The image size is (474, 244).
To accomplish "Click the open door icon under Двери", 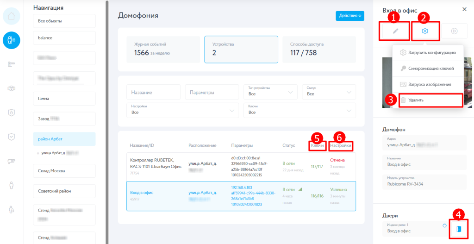I will pyautogui.click(x=459, y=229).
